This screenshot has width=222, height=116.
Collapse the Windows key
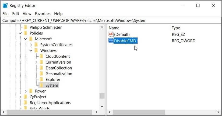click(31, 51)
